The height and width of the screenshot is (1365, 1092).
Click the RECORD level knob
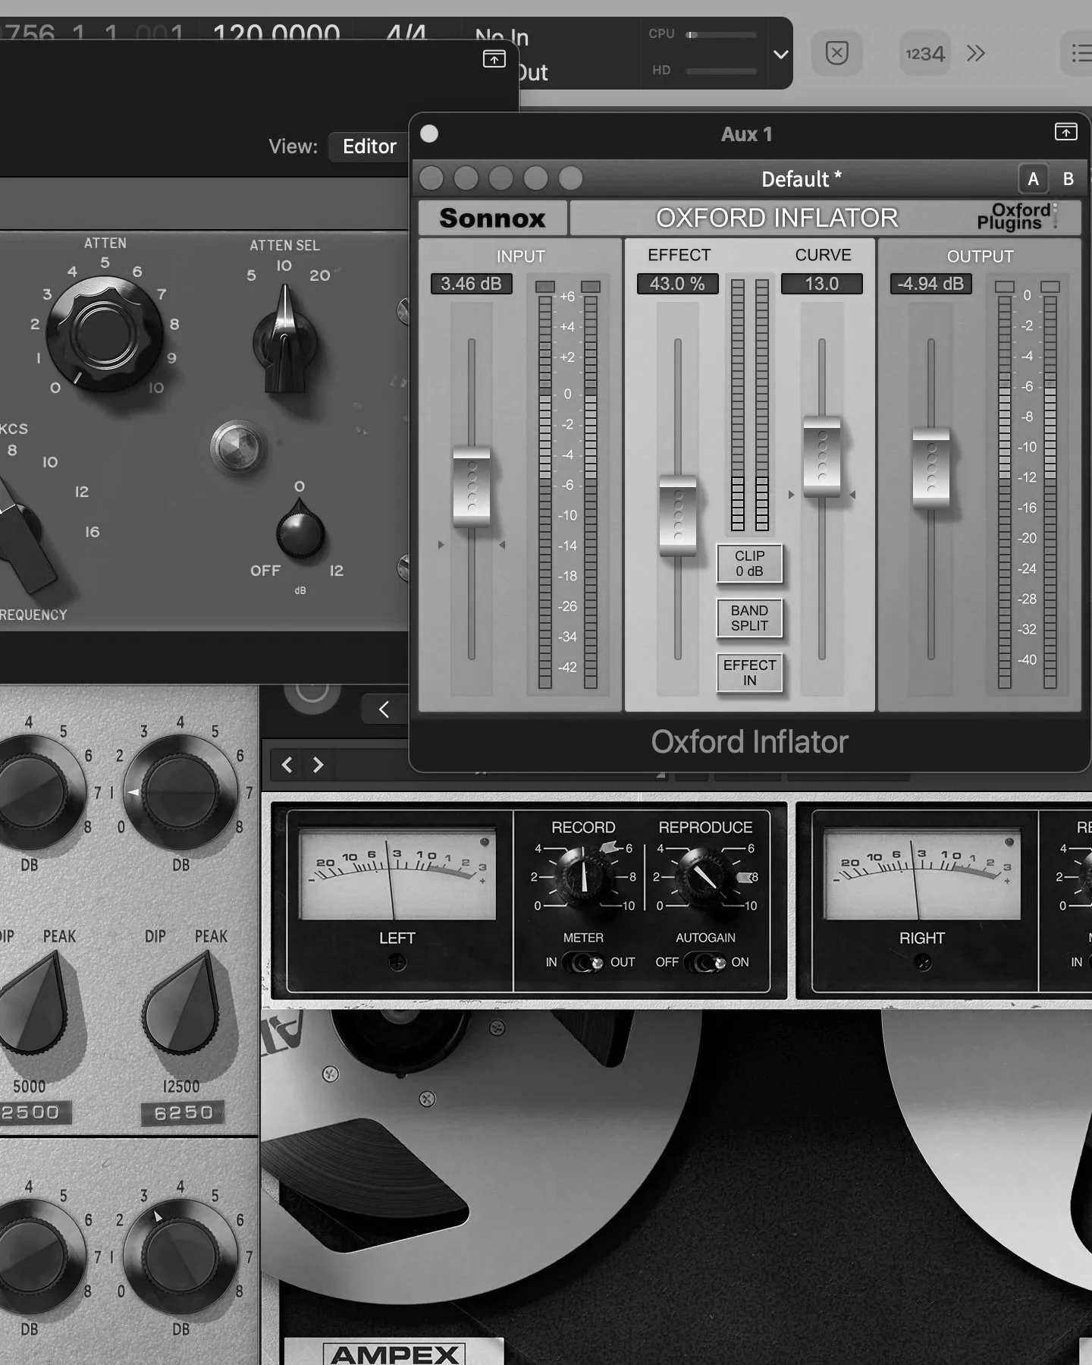point(583,877)
